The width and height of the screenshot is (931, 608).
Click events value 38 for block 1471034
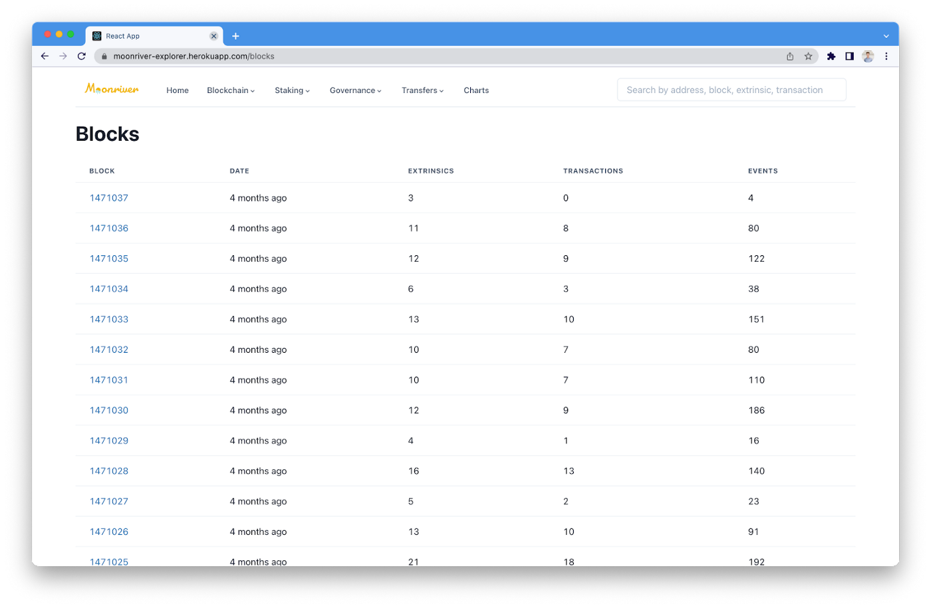point(753,289)
